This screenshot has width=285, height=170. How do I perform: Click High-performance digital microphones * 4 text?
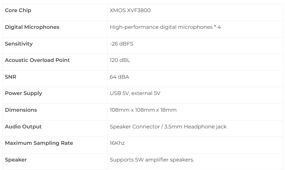point(165,27)
